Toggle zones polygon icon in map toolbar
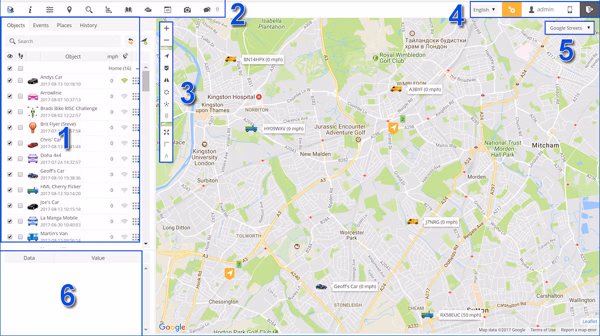Image resolution: width=600 pixels, height=336 pixels. pyautogui.click(x=166, y=92)
